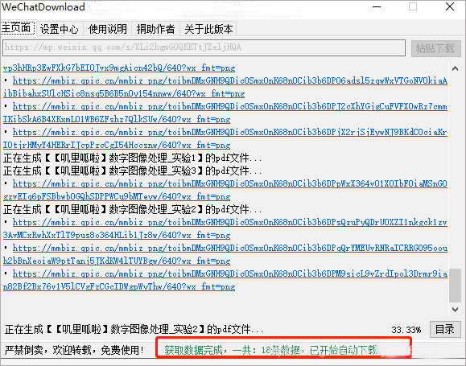
Task: Maximize the WeChatDownload window
Action: pos(413,6)
